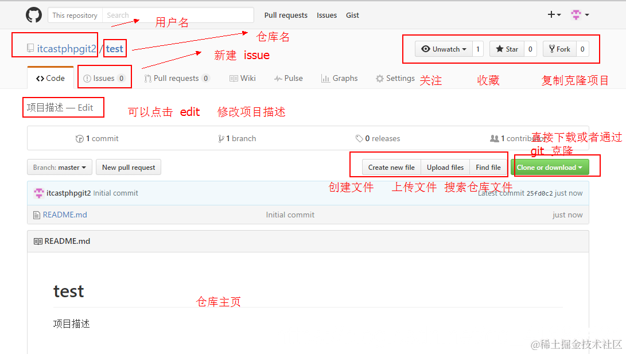Click the branch fork icon
This screenshot has height=354, width=626.
(221, 139)
